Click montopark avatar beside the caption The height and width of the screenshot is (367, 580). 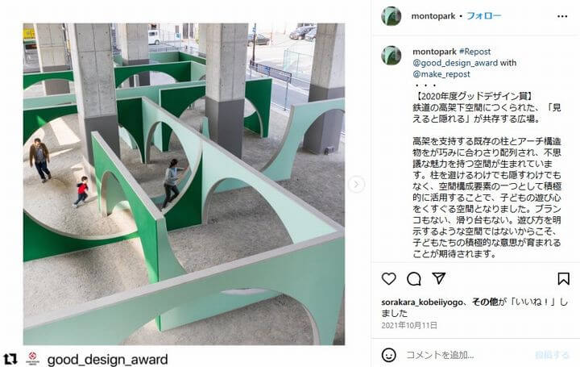pyautogui.click(x=391, y=56)
